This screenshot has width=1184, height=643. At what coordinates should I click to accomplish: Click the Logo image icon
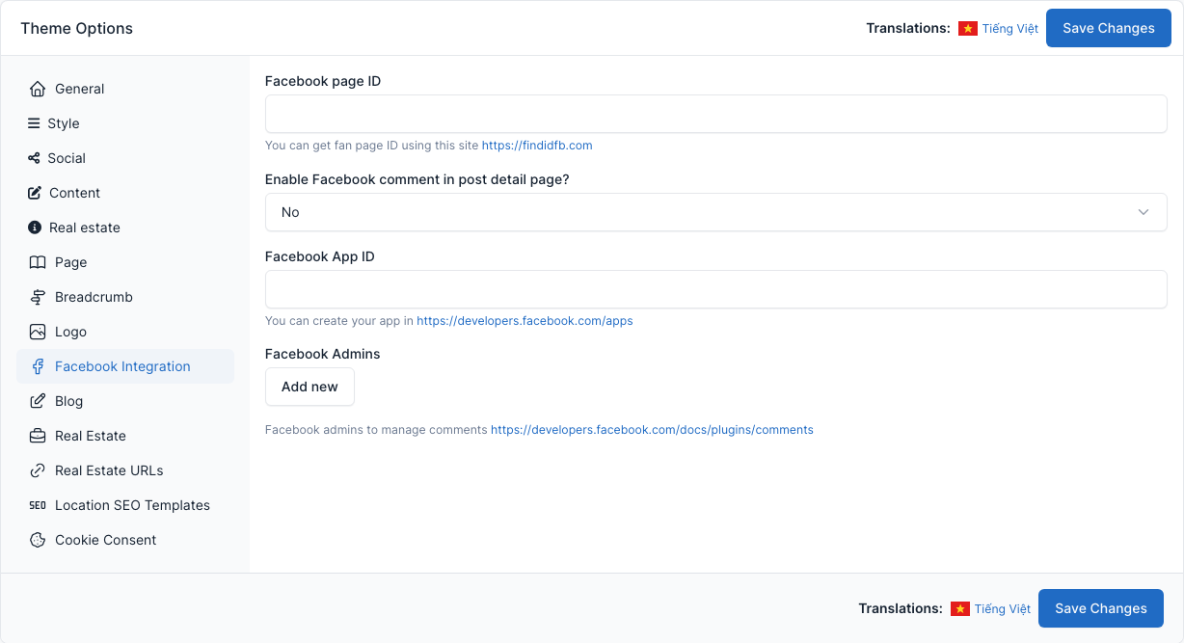[x=38, y=332]
